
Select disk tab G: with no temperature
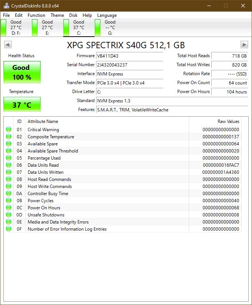(110, 28)
